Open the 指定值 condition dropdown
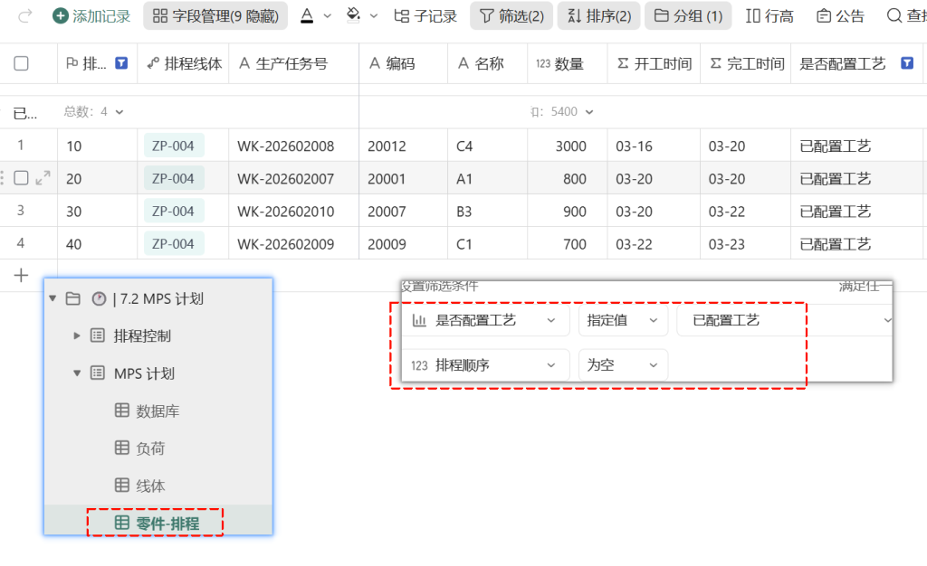 point(623,320)
